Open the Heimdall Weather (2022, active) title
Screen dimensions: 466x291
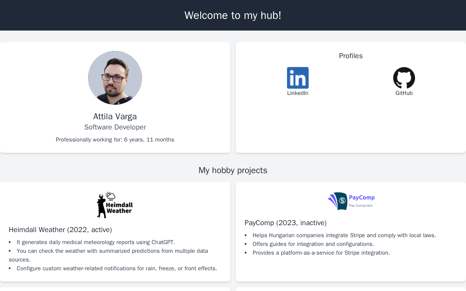pos(60,230)
